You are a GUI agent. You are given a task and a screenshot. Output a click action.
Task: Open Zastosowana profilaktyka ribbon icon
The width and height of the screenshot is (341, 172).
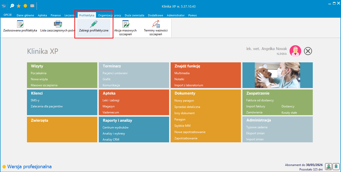click(x=20, y=24)
